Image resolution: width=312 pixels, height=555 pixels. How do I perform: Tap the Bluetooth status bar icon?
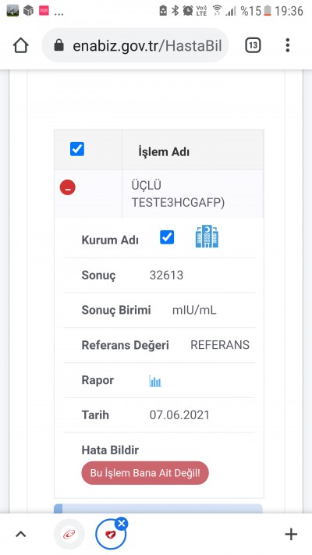[x=175, y=11]
